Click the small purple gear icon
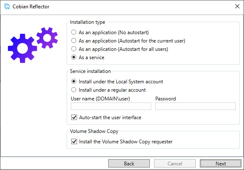 tap(47, 38)
